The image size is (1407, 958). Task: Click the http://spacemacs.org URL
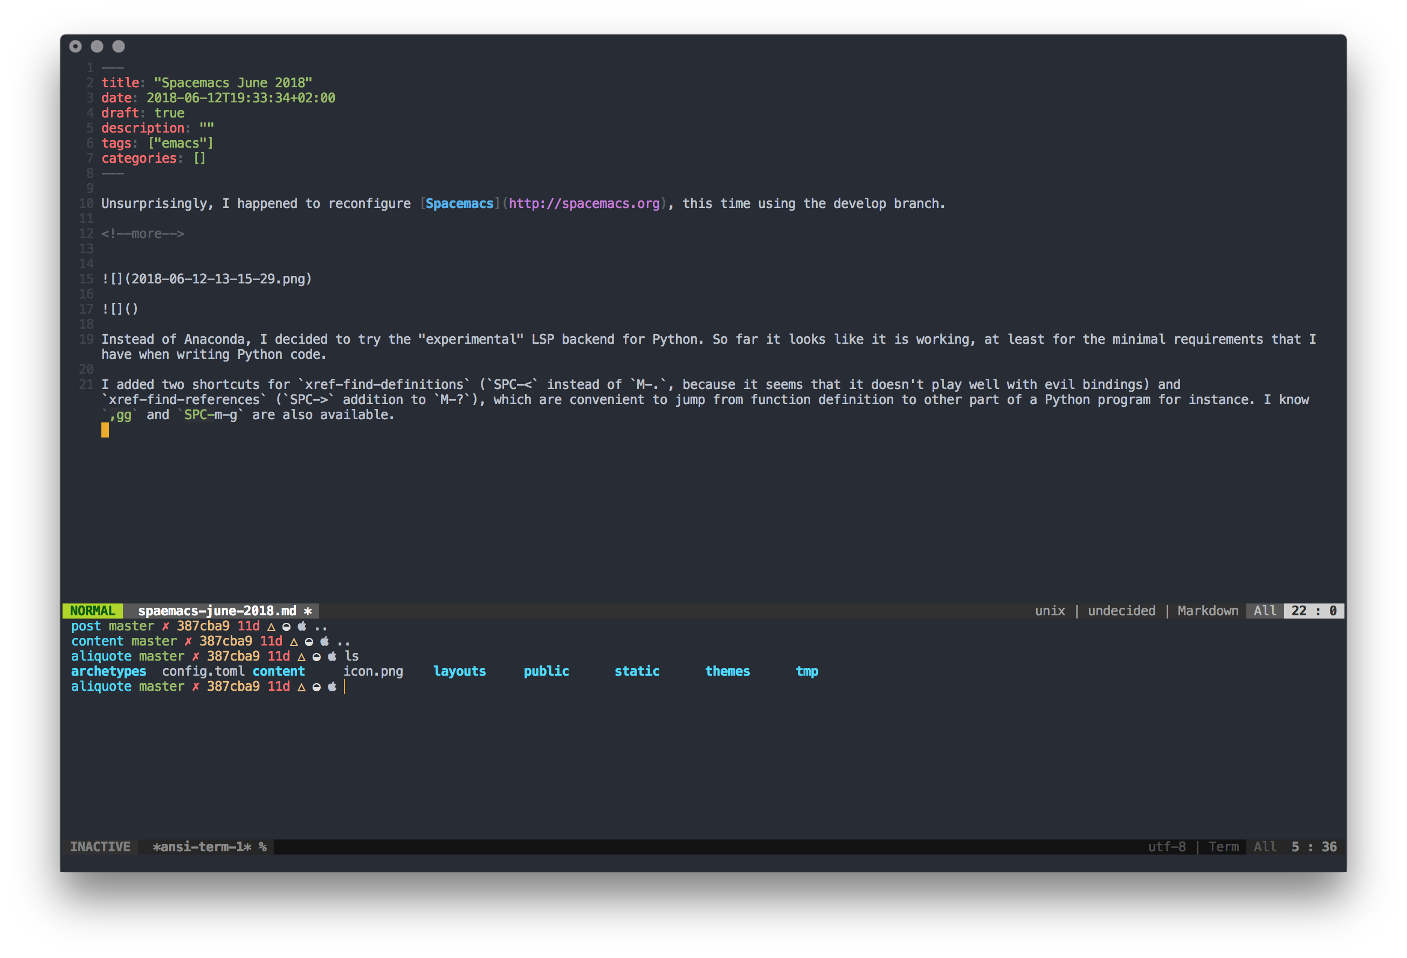(584, 204)
